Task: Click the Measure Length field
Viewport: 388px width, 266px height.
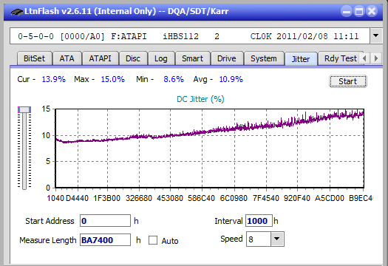Action: click(x=105, y=240)
